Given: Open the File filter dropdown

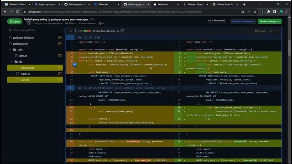Looking at the screenshot, I should coord(70,23).
